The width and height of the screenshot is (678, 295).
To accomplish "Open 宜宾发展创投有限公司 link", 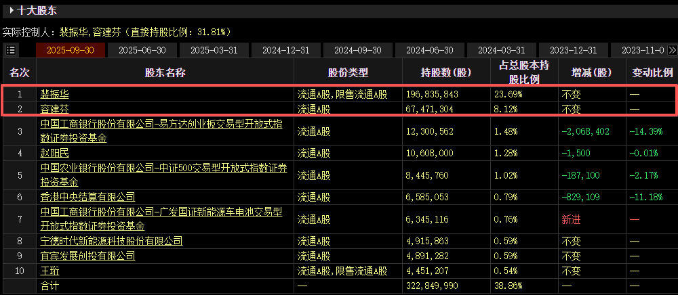I will coord(87,256).
